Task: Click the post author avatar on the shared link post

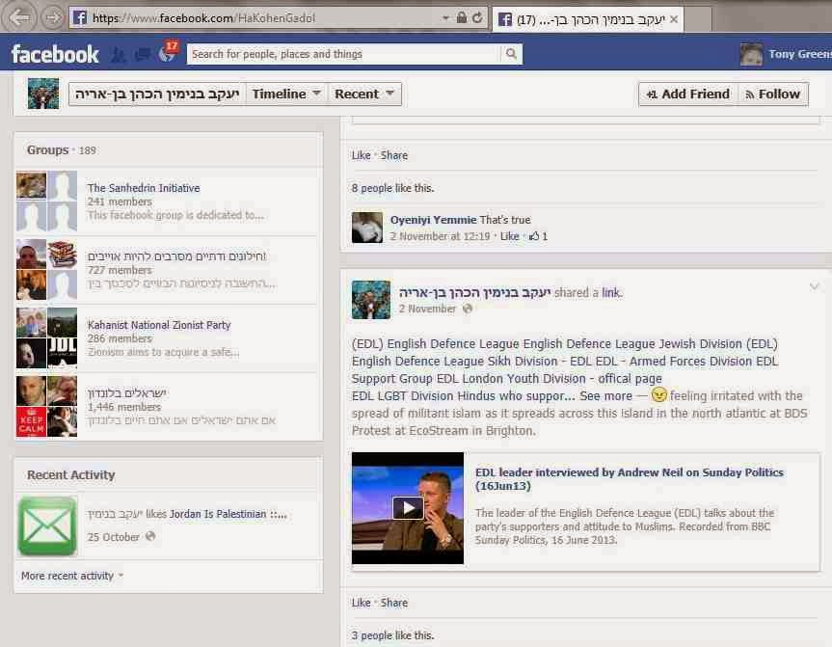Action: [371, 300]
